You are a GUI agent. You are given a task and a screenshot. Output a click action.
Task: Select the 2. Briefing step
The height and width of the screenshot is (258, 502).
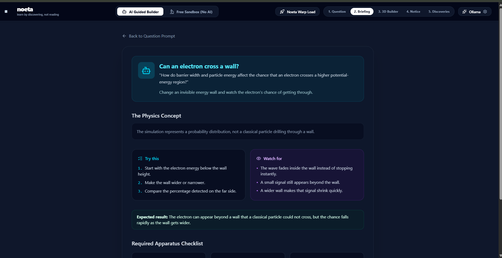point(362,12)
